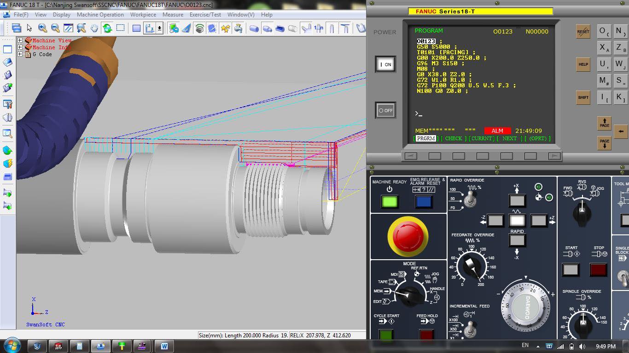Open the Machine Operation menu
The image size is (629, 353).
(x=100, y=15)
